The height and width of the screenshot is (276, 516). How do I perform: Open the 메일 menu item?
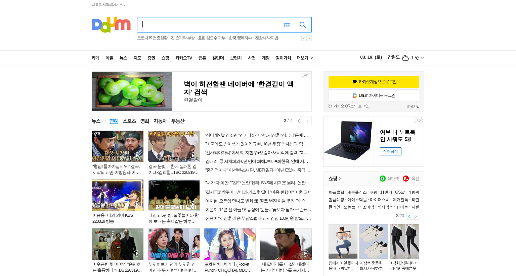pyautogui.click(x=110, y=58)
